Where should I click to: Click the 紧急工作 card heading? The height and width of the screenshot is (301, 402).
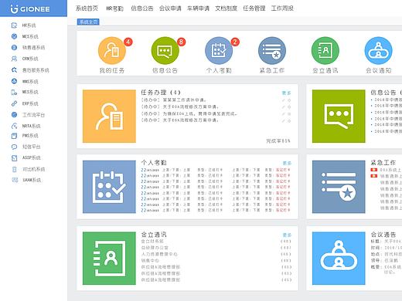(383, 163)
